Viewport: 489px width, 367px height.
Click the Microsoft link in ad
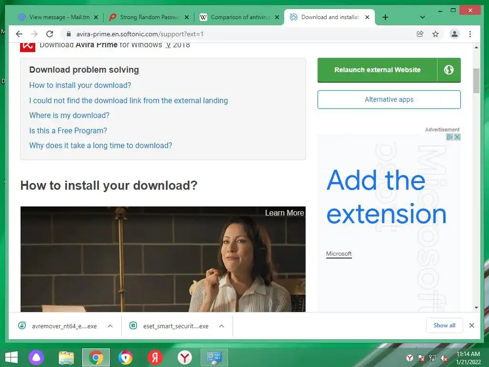click(x=339, y=254)
